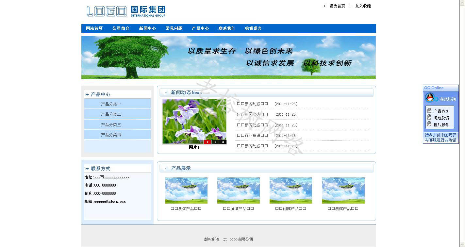465x247 pixels.
Task: Click the iris flower slideshow image
Action: (x=194, y=121)
